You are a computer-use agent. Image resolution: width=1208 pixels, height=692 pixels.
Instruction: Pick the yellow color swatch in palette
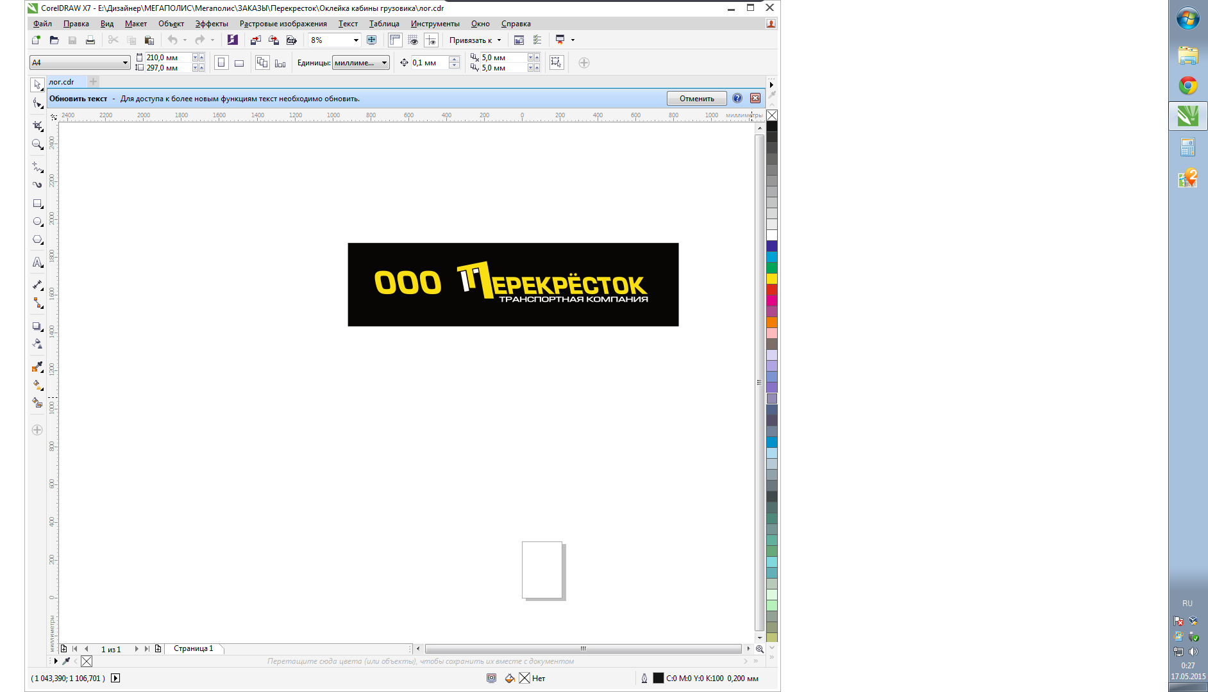pyautogui.click(x=772, y=279)
